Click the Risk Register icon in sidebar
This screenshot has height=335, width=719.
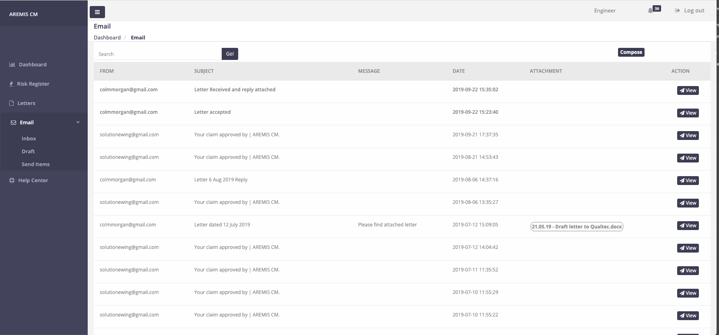coord(12,84)
